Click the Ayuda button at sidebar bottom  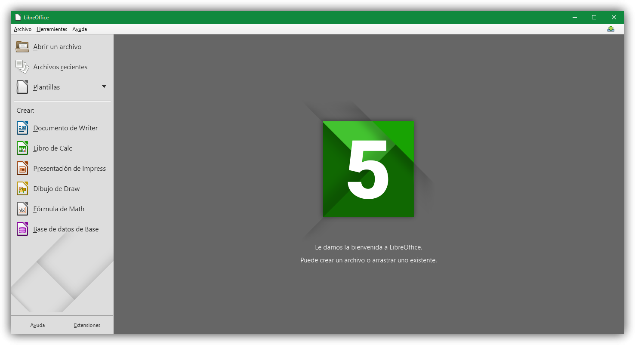pyautogui.click(x=37, y=325)
